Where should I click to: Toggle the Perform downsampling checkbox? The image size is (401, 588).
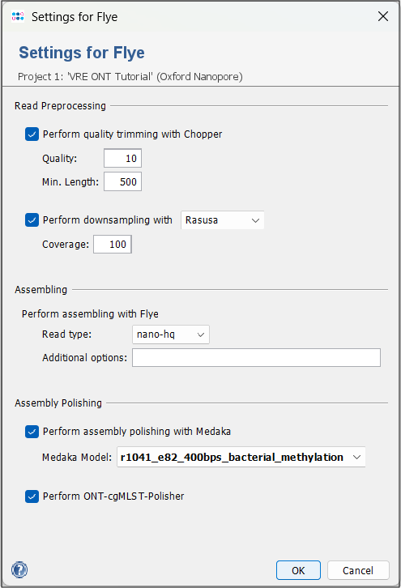tap(32, 220)
